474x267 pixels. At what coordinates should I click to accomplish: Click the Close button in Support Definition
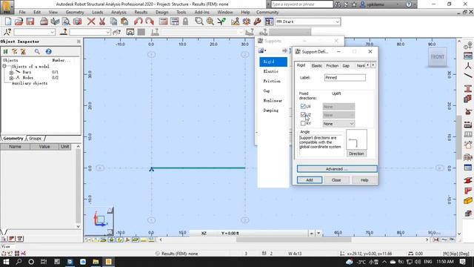click(336, 180)
